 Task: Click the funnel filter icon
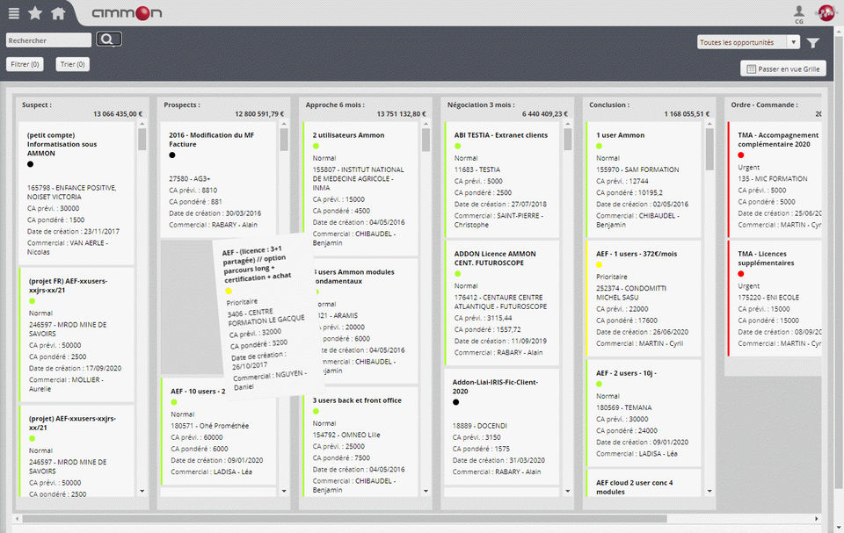tap(812, 42)
